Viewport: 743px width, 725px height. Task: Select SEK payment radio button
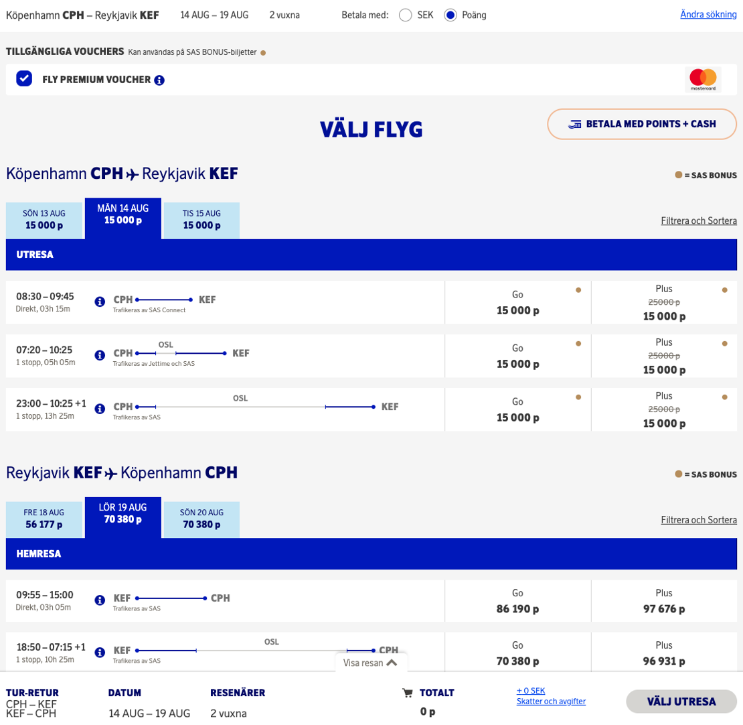[405, 15]
